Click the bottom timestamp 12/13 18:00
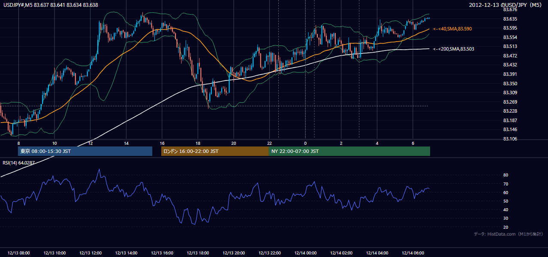This screenshot has width=548, height=257. click(x=198, y=253)
